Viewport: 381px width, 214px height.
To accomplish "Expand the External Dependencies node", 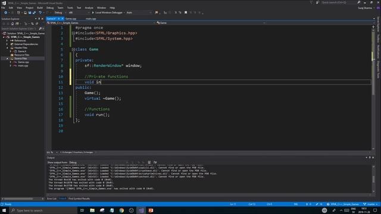I will (7, 44).
